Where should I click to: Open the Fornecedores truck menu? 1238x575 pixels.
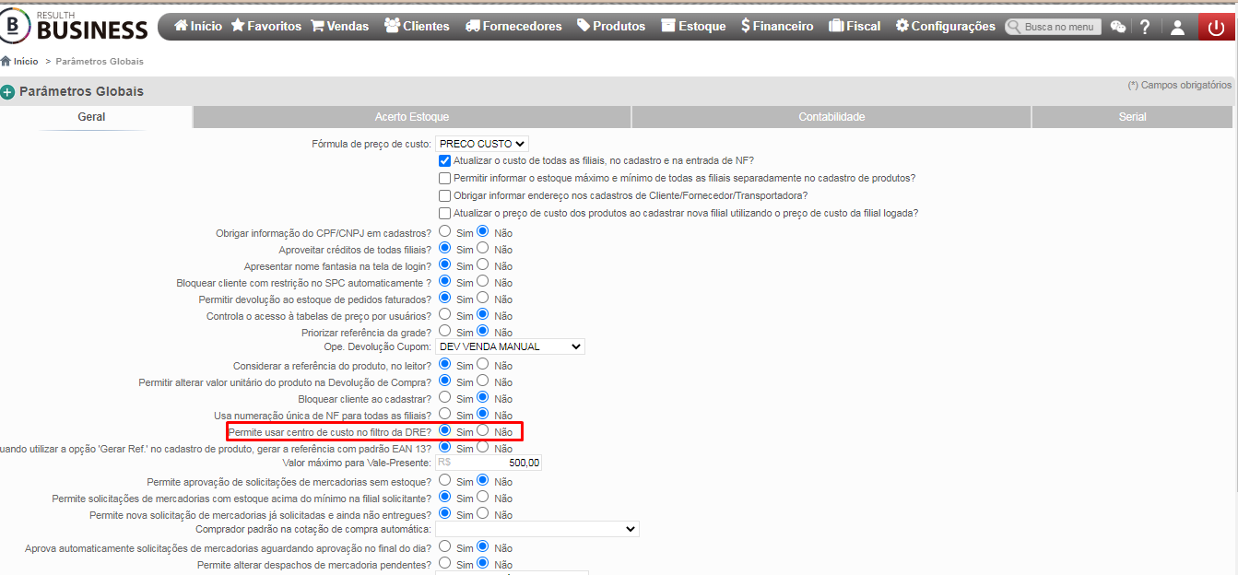pos(513,27)
